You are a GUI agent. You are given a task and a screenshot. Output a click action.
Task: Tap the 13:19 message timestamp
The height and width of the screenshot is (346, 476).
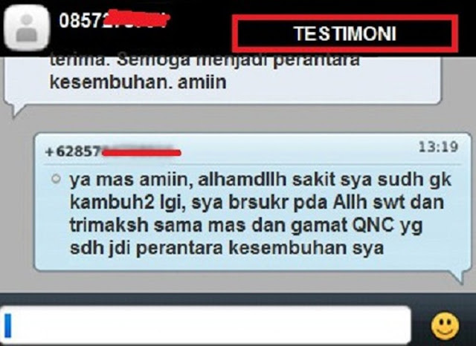(438, 147)
